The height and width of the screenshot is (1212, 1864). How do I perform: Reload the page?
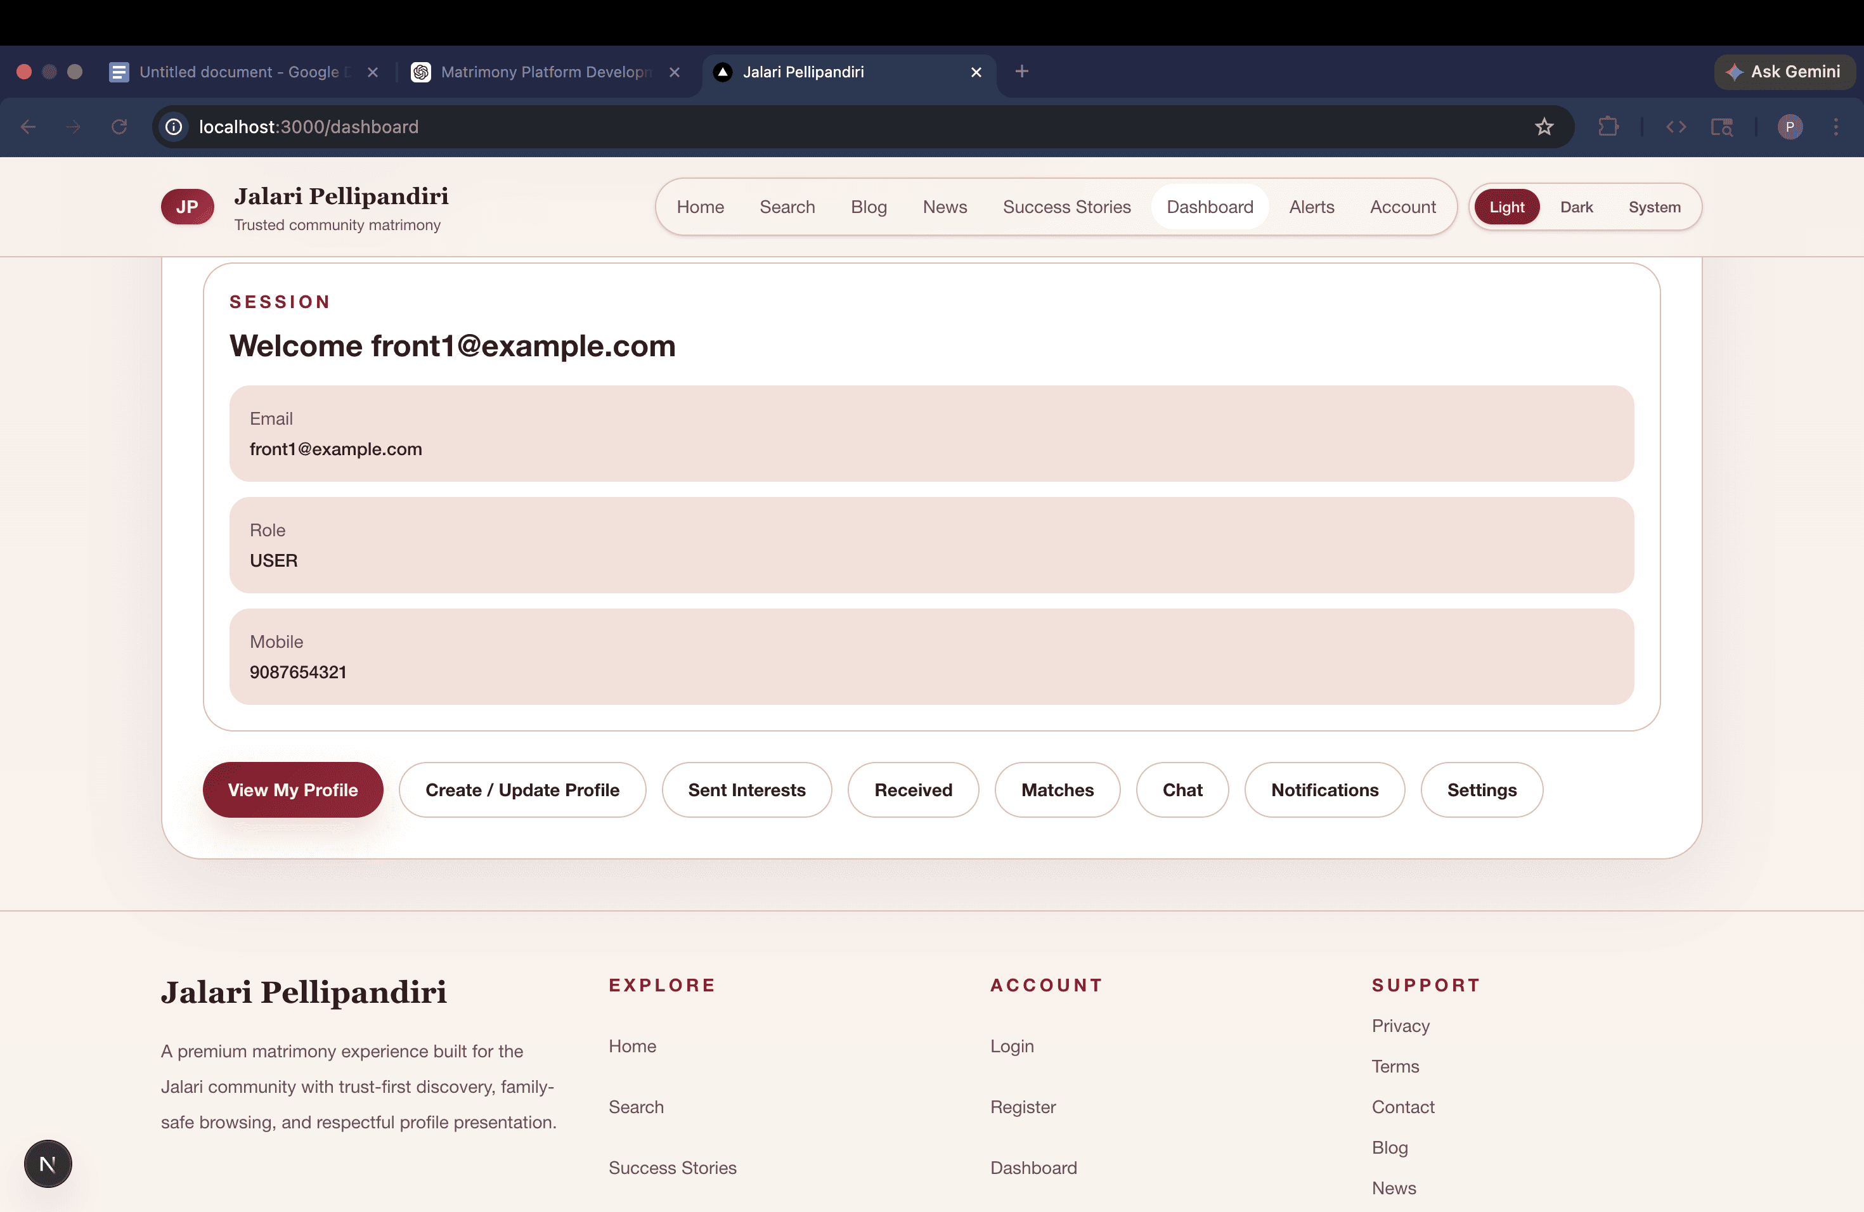tap(119, 127)
